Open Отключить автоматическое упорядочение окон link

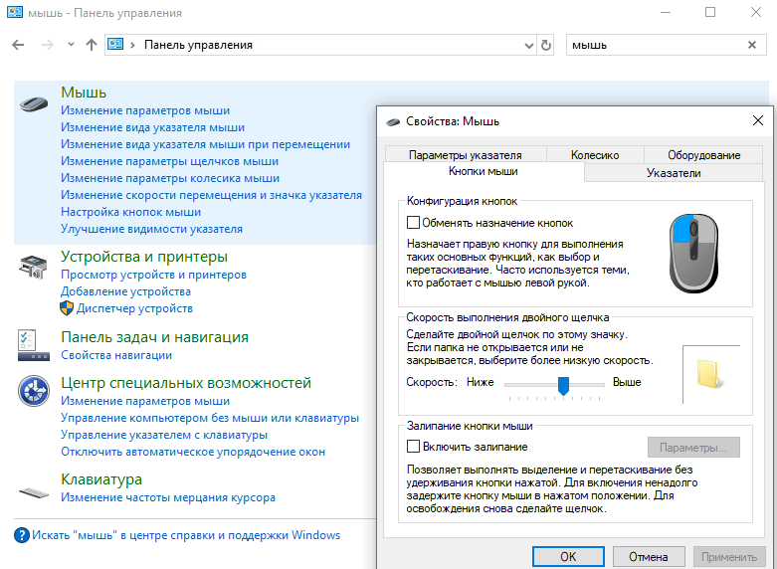(x=193, y=452)
